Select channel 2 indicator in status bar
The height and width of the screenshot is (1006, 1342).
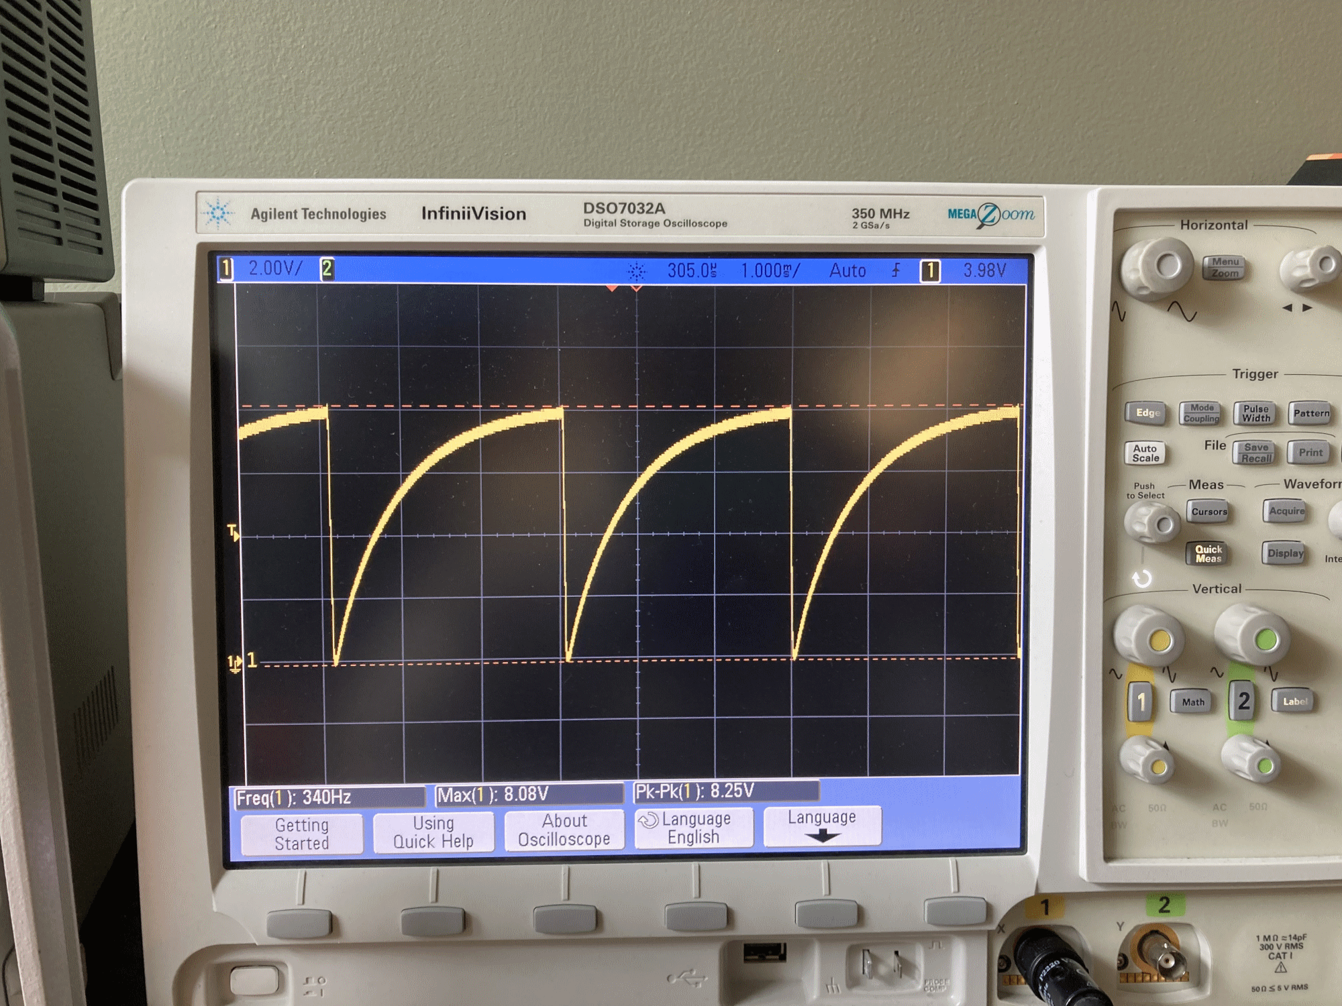pos(327,269)
